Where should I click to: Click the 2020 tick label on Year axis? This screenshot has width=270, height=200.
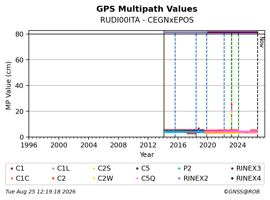[208, 145]
